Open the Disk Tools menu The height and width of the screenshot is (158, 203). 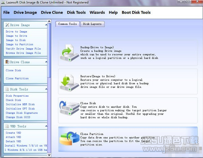[x=76, y=12]
